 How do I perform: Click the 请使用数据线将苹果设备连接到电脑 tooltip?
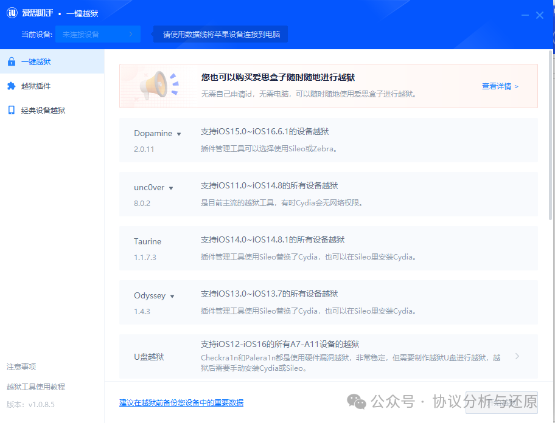(x=222, y=34)
